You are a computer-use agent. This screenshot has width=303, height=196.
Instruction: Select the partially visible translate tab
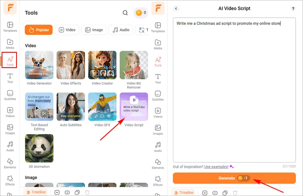(142, 30)
